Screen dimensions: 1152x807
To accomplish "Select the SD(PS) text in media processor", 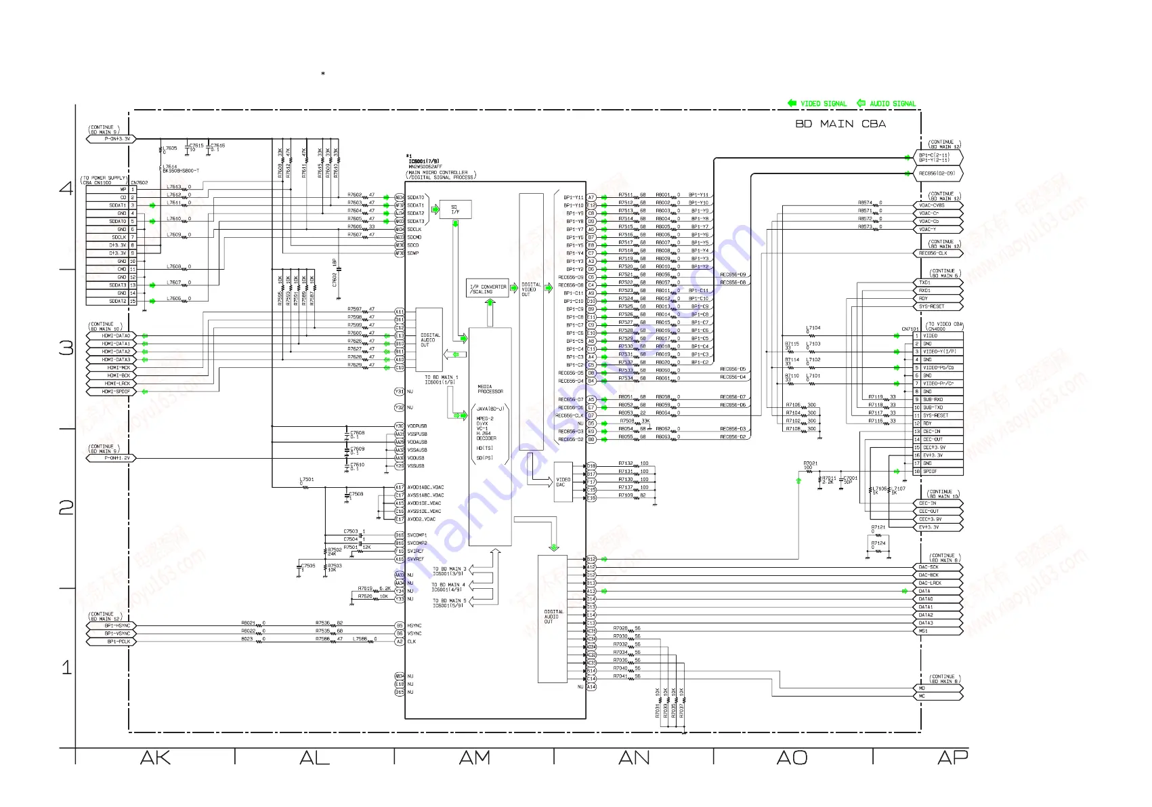I will coord(485,458).
